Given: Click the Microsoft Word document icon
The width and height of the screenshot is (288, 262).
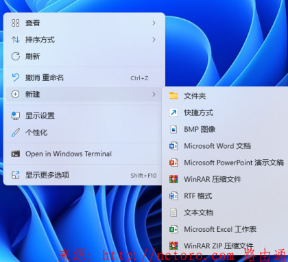Looking at the screenshot, I should coord(173,146).
